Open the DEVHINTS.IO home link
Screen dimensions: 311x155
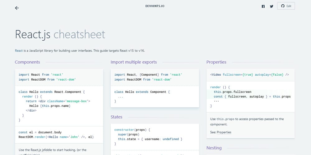(x=155, y=6)
